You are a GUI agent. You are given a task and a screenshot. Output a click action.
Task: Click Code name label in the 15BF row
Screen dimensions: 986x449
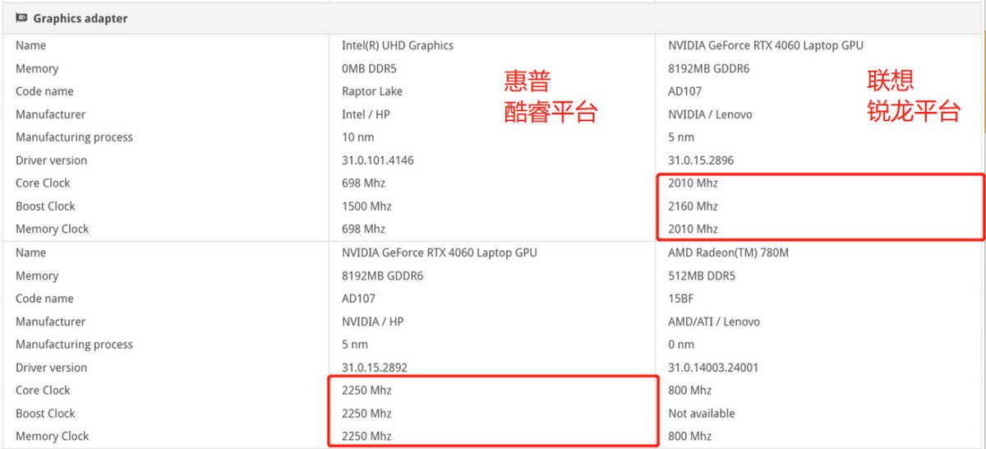(x=44, y=299)
